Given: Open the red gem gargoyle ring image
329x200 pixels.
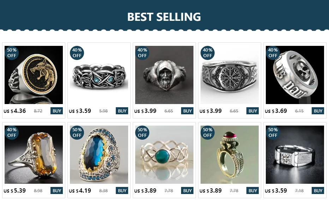Looking at the screenshot, I should (229, 154).
